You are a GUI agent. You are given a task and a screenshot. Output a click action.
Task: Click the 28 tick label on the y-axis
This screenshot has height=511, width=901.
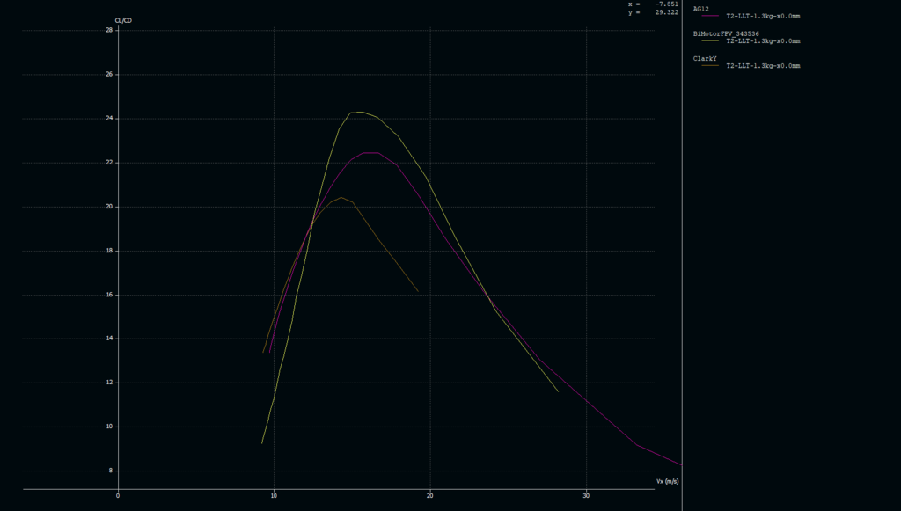click(109, 30)
